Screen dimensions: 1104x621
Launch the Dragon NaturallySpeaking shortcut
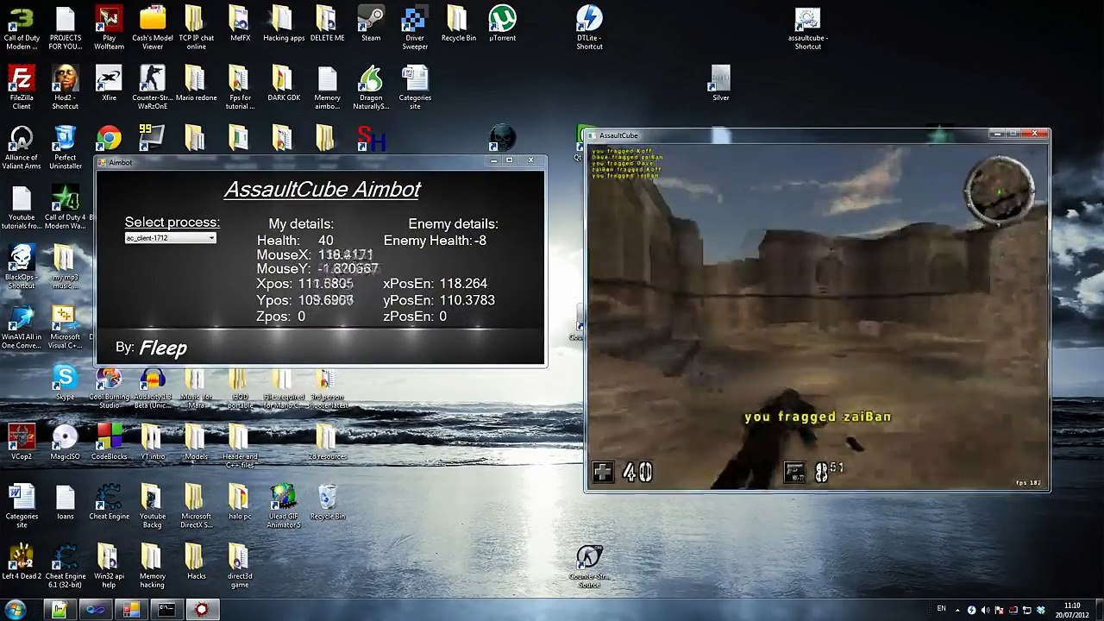pyautogui.click(x=371, y=88)
